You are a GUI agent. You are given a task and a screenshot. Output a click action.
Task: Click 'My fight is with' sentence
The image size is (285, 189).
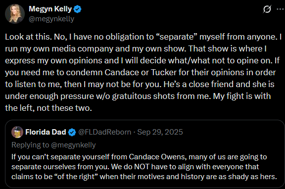pos(242,96)
